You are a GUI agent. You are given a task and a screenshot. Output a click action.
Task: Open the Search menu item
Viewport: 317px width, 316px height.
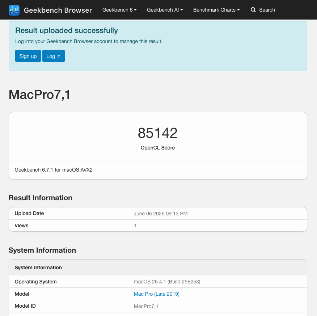[x=263, y=10]
